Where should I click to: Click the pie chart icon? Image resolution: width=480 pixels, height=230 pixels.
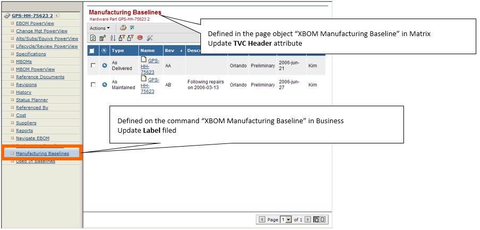click(139, 38)
